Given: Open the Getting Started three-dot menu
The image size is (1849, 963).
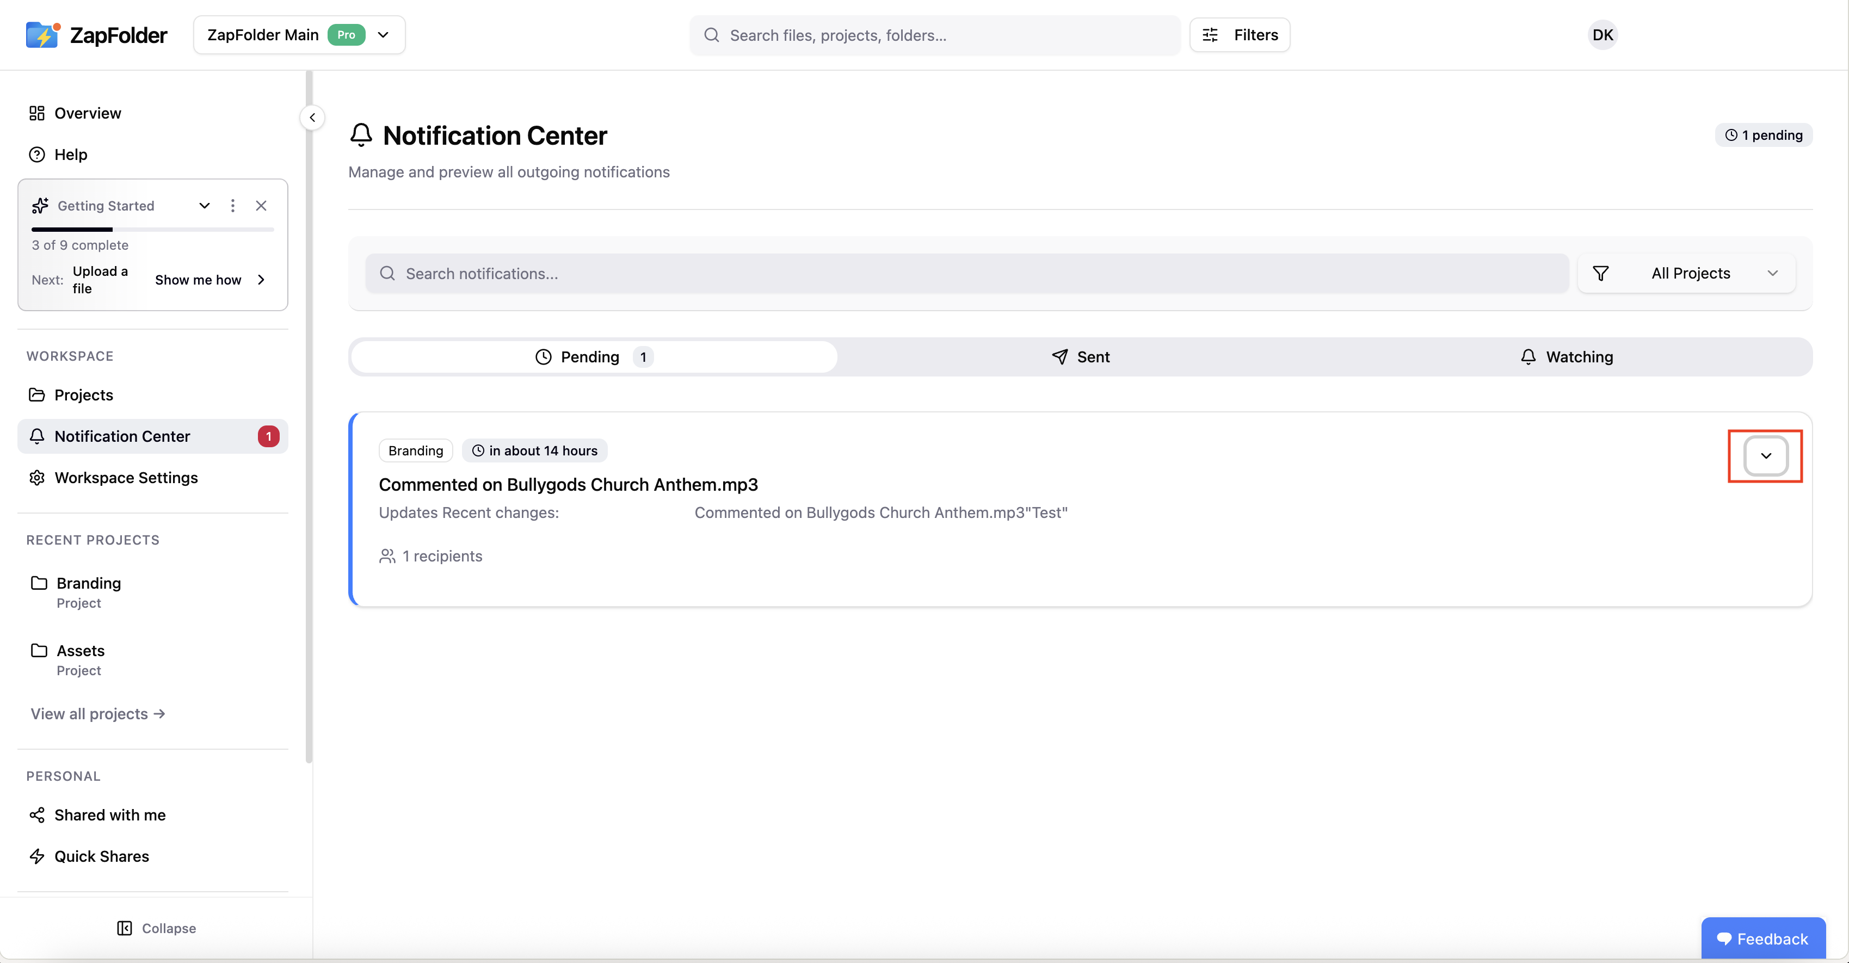Looking at the screenshot, I should 232,206.
